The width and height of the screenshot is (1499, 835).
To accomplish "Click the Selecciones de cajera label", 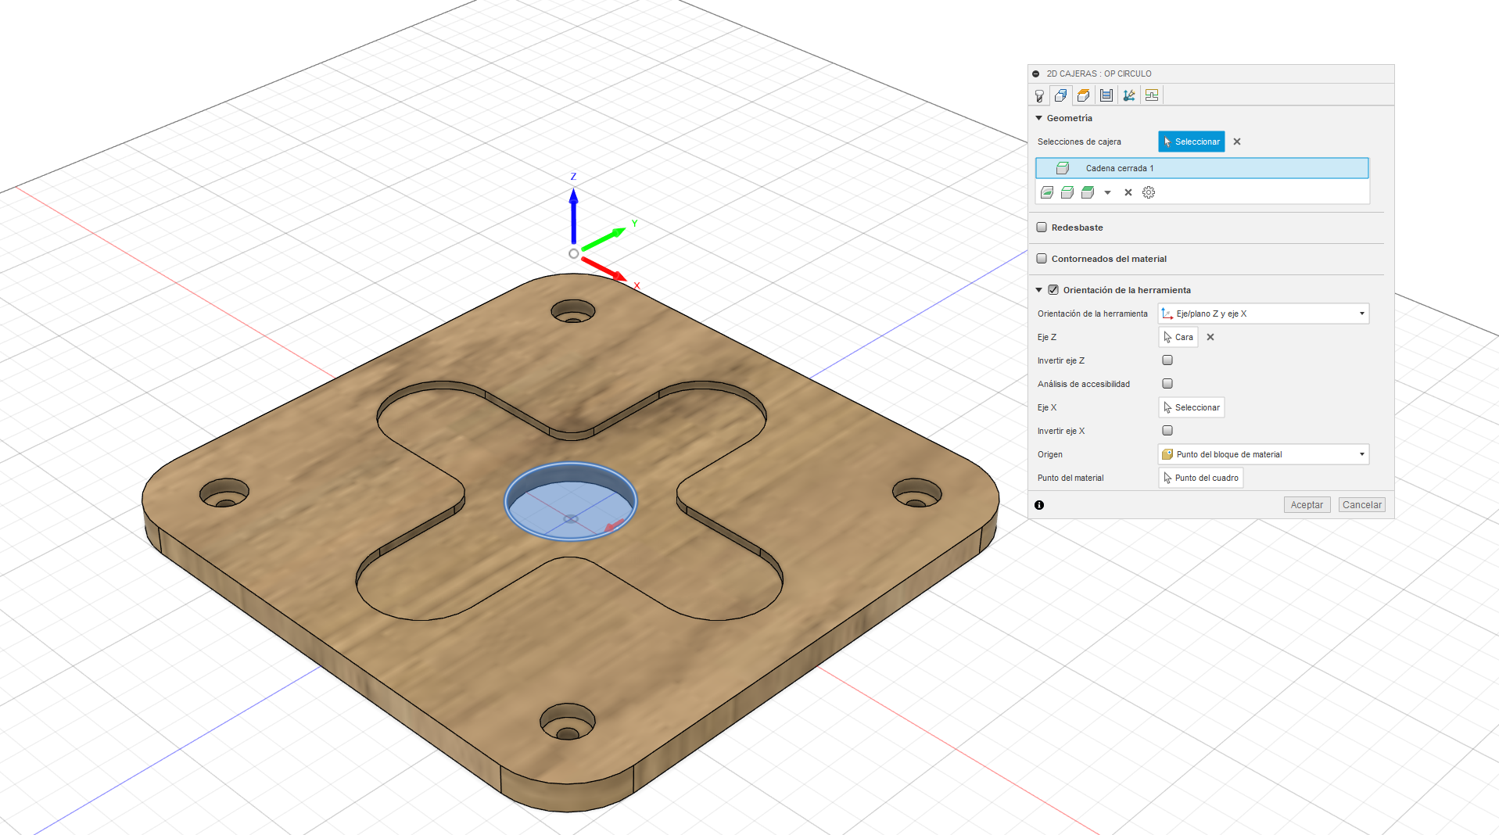I will click(1079, 142).
